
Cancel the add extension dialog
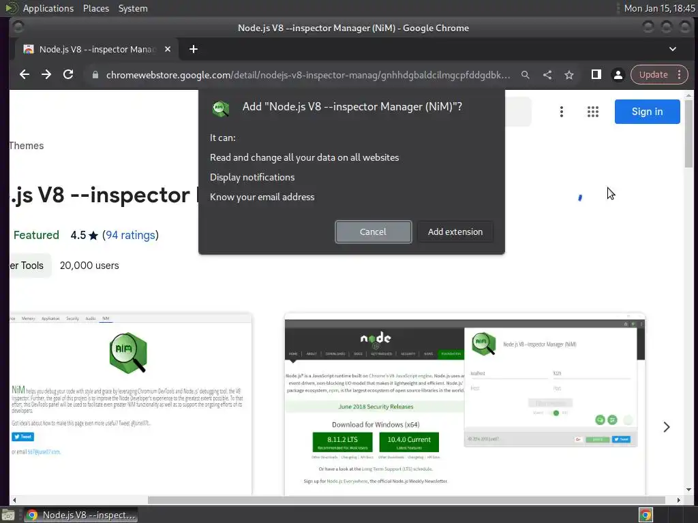click(x=373, y=232)
